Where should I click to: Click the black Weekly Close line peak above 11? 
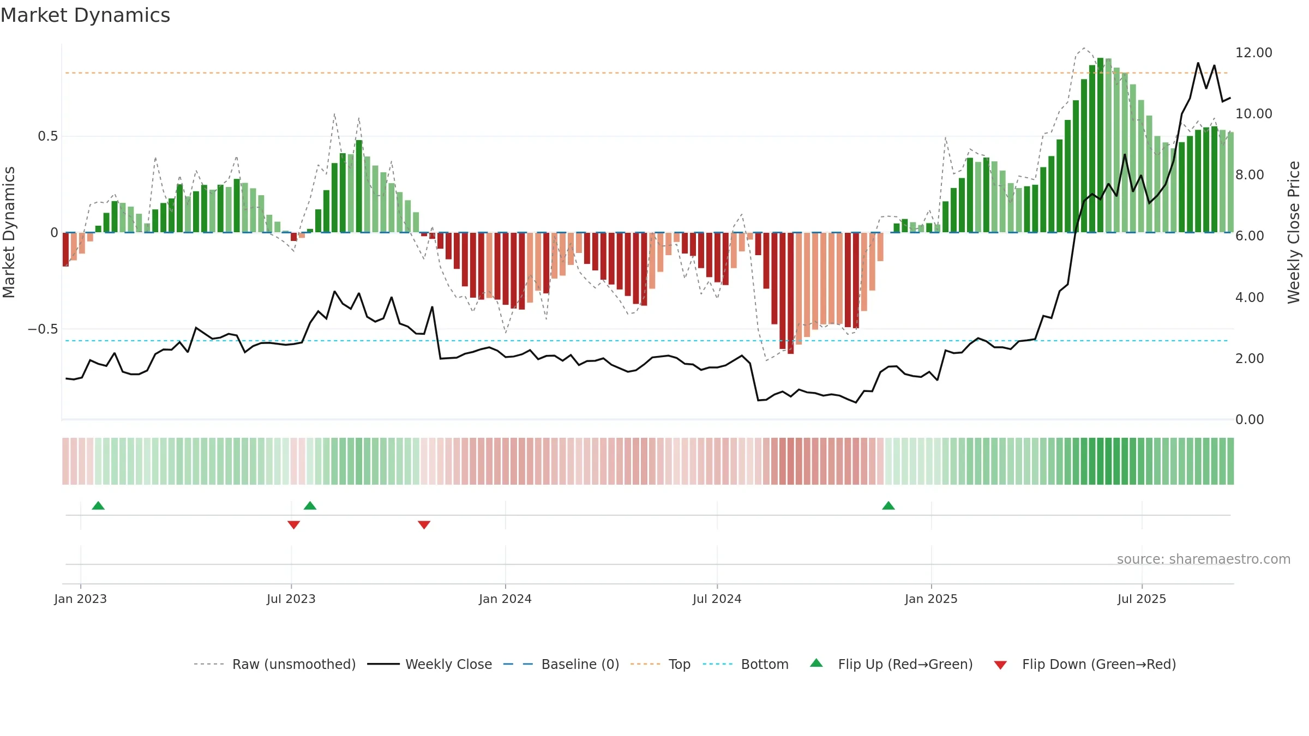[1198, 63]
